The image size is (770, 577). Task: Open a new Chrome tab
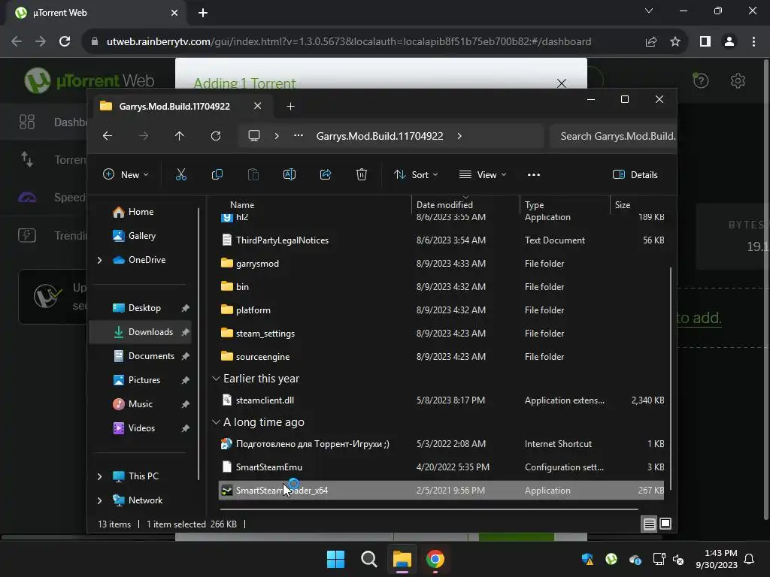(203, 13)
